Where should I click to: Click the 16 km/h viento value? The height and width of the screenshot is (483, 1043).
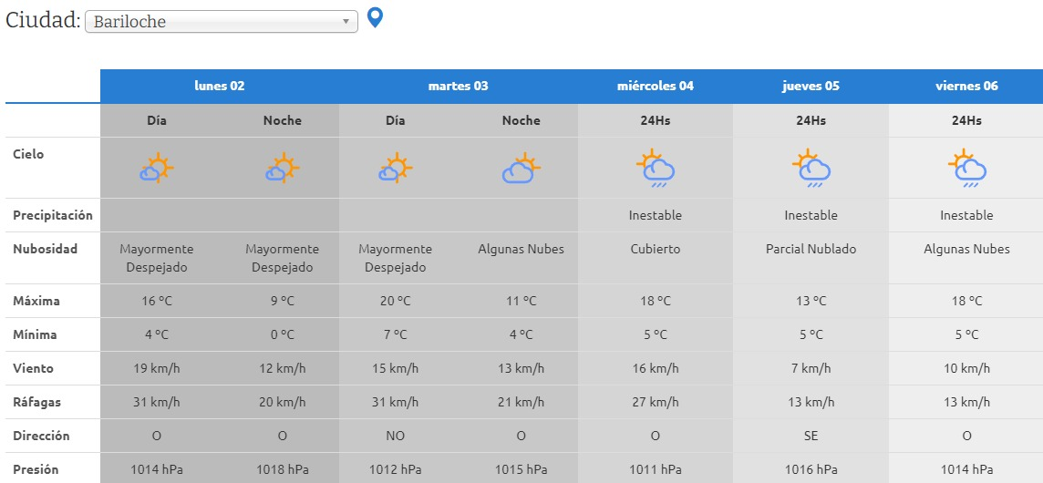tap(656, 368)
